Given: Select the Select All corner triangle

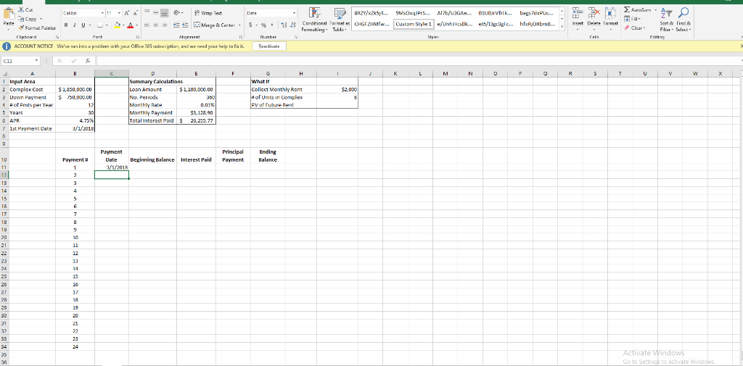Looking at the screenshot, I should (x=4, y=73).
